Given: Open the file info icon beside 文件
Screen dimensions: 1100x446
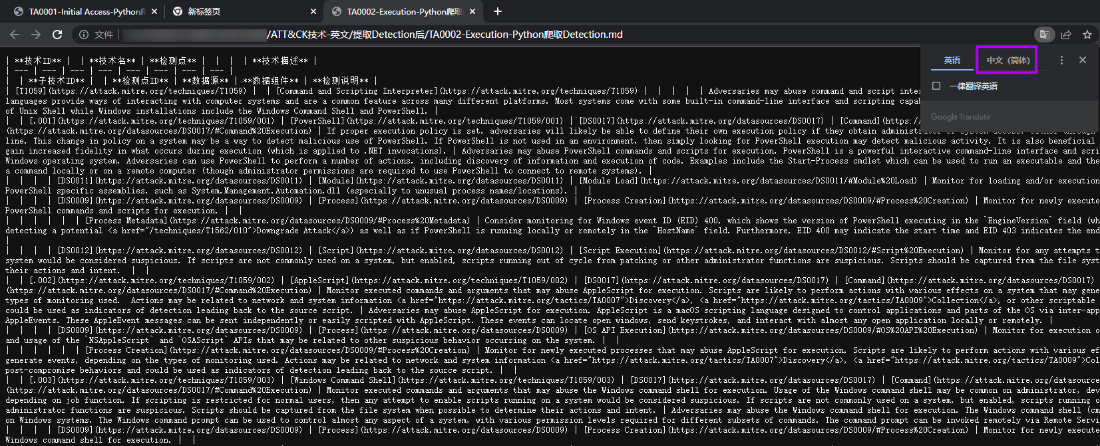Looking at the screenshot, I should [84, 35].
